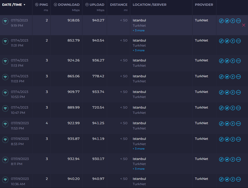Share 07/14/2023 10:47 PM result on Facebook
This screenshot has height=188, width=248.
point(233,108)
